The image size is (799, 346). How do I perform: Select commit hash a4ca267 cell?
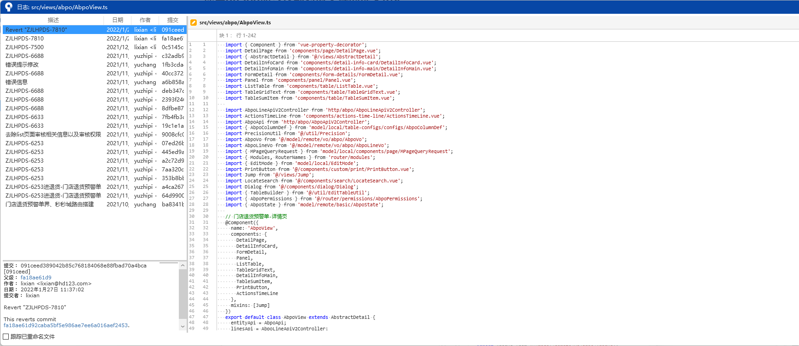coord(172,187)
